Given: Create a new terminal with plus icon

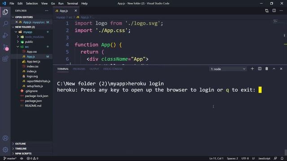Looking at the screenshot, I should click(x=252, y=68).
